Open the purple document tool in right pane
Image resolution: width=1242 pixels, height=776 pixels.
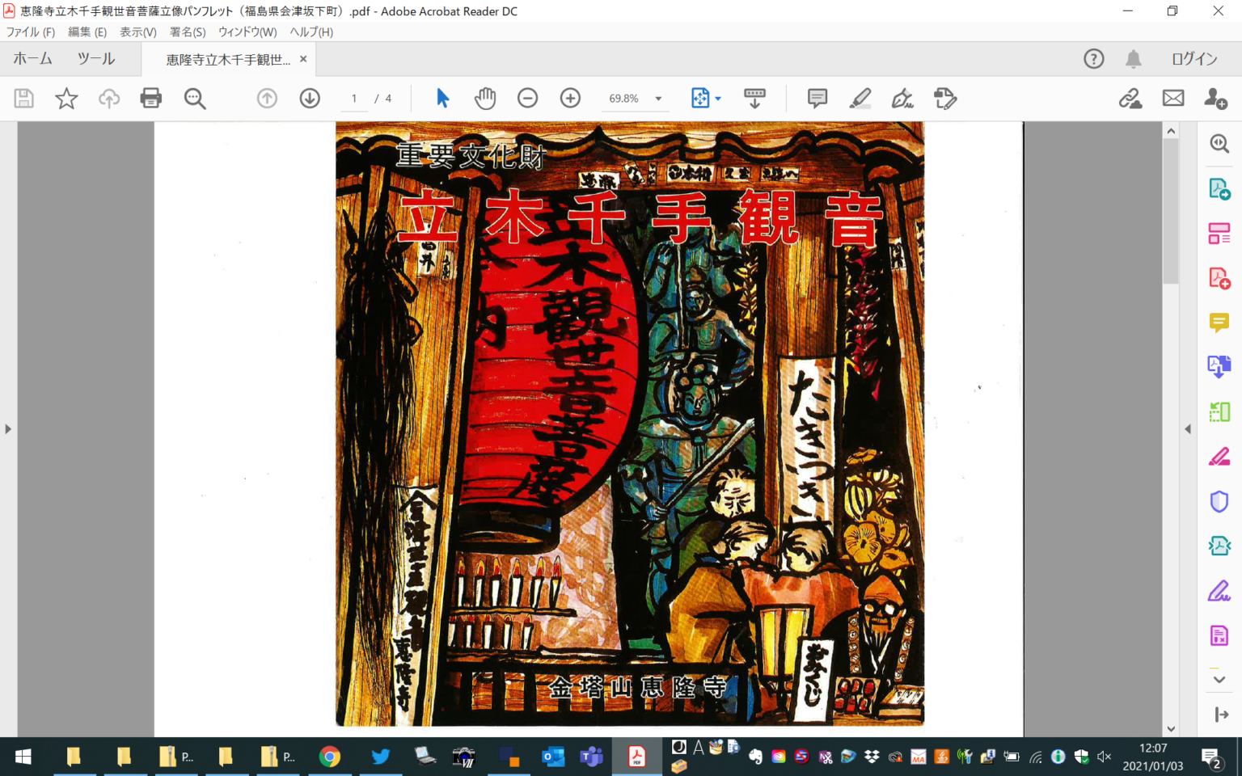(1219, 635)
